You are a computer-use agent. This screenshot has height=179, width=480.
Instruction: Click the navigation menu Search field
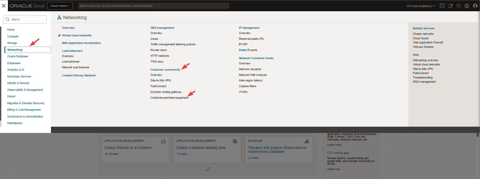point(25,19)
